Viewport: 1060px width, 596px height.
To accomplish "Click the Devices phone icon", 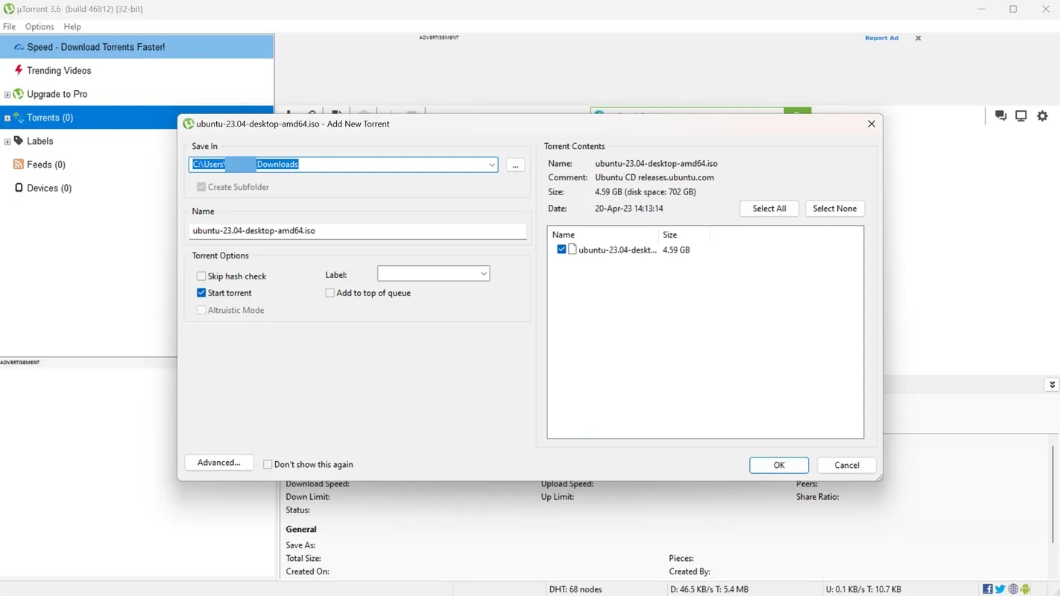I will click(x=19, y=188).
